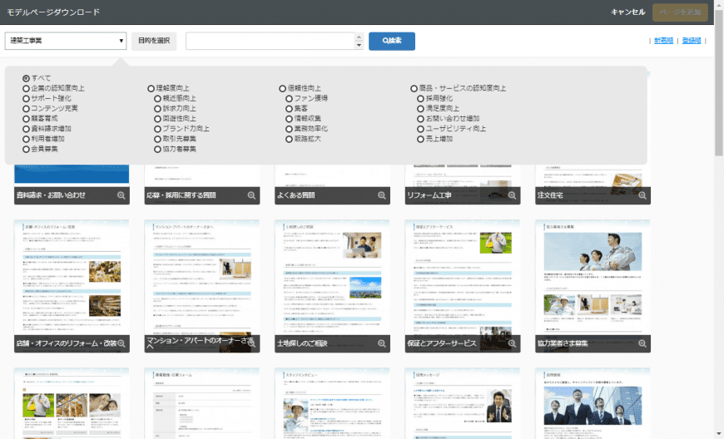Select 訴求力向上 radio button
This screenshot has height=439, width=724.
coord(157,109)
